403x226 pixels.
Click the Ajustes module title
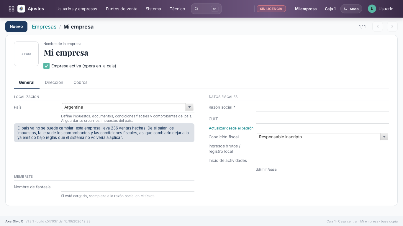pos(36,9)
